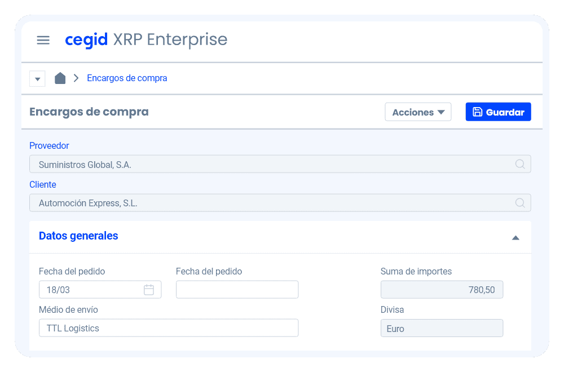Open the hamburger navigation menu
Screen dimensions: 564x372
(43, 40)
